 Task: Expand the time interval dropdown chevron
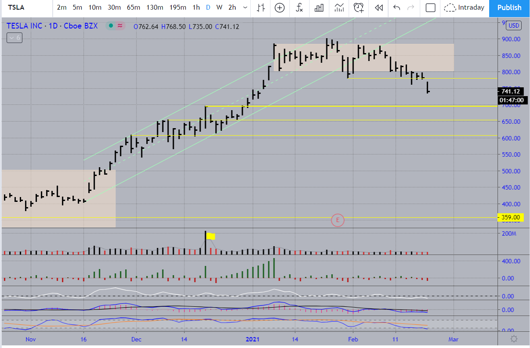[245, 7]
